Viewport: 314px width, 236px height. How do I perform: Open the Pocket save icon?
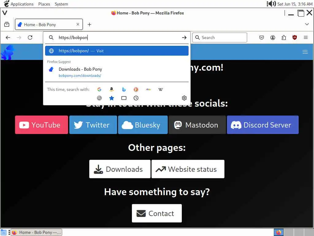(x=262, y=37)
